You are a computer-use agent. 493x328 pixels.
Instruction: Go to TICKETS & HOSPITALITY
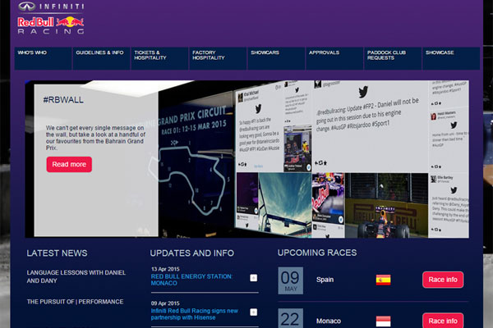[x=159, y=58]
